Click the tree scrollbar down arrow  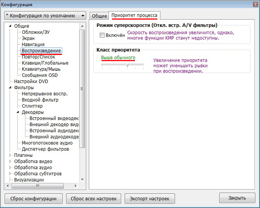(x=82, y=180)
